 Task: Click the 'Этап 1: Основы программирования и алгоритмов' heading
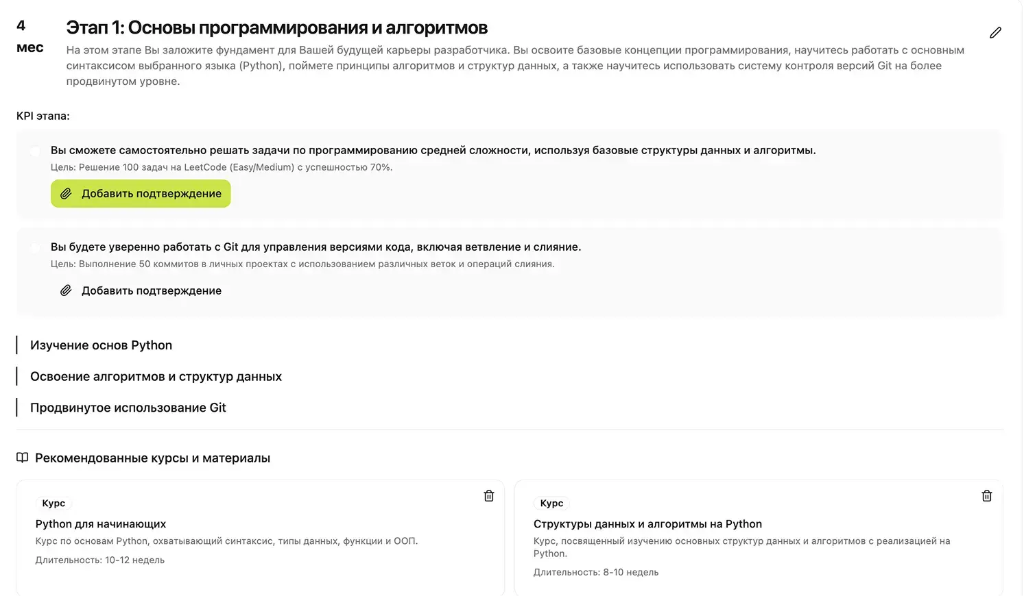click(277, 27)
